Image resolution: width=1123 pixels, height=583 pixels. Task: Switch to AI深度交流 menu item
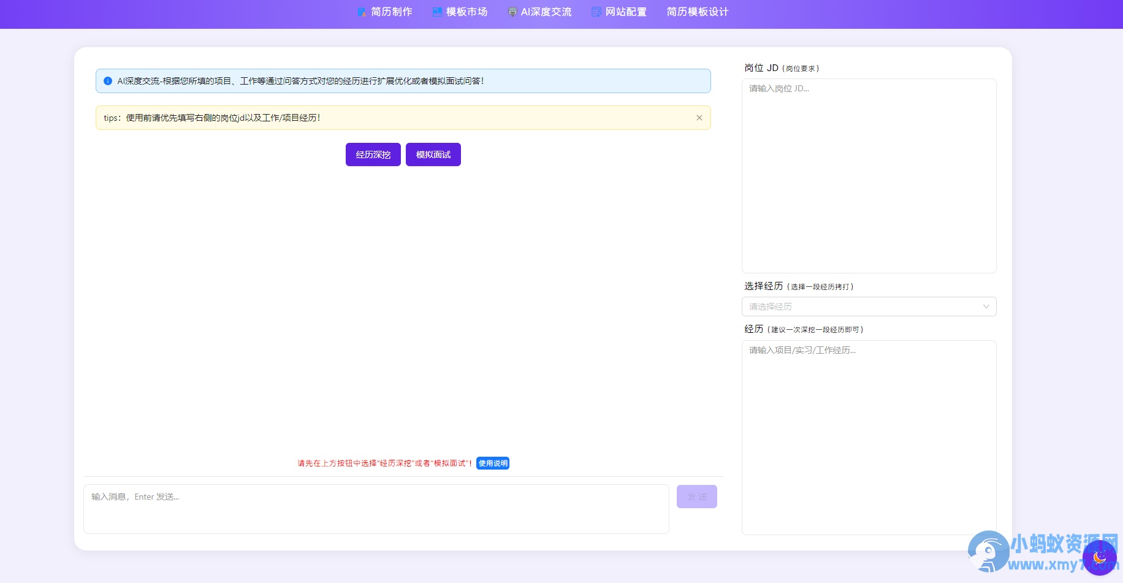coord(540,12)
